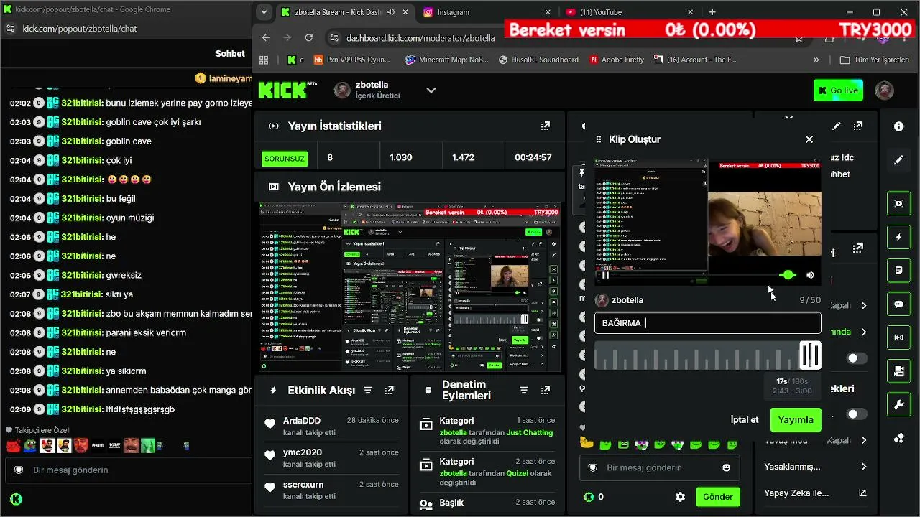Image resolution: width=920 pixels, height=517 pixels.
Task: Click the Kick logo in dashboard header
Action: [287, 90]
